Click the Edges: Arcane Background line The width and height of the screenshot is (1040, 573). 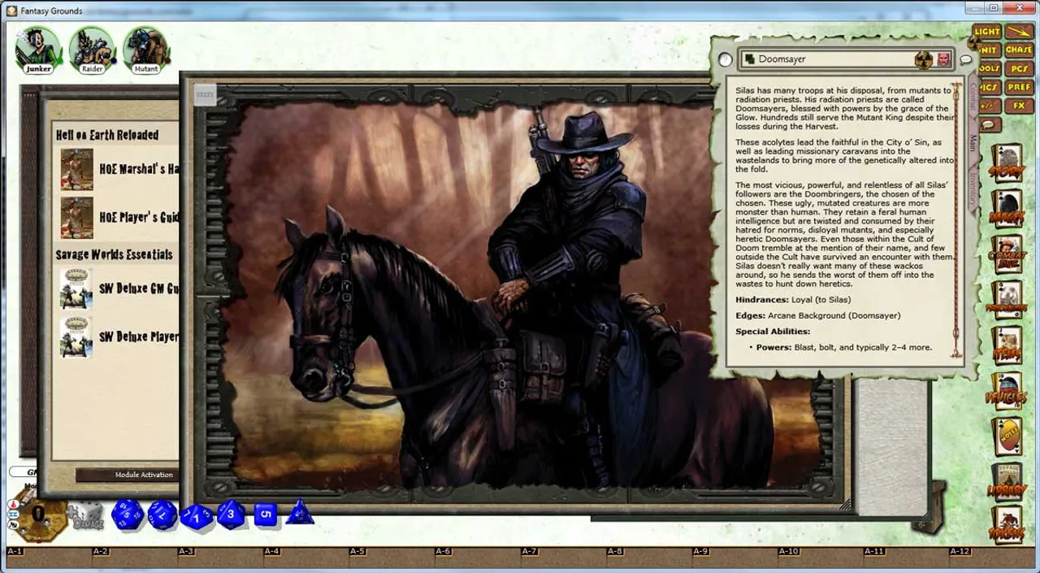(817, 315)
